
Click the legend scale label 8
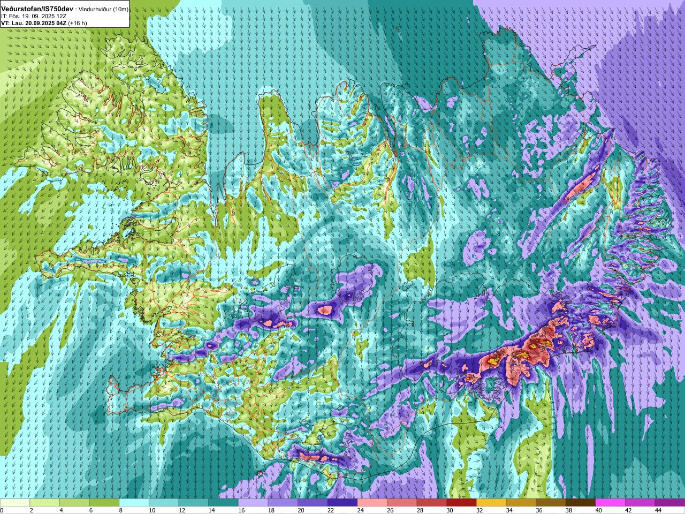120,510
